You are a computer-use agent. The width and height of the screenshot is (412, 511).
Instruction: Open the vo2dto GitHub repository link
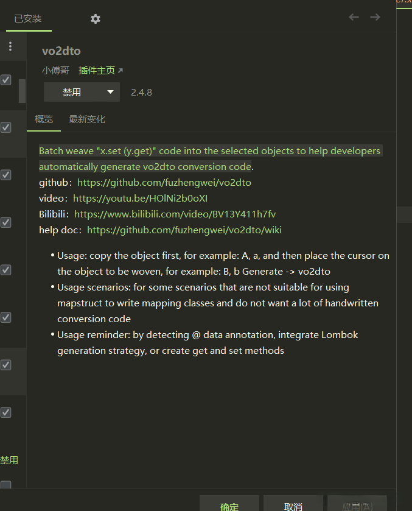164,183
